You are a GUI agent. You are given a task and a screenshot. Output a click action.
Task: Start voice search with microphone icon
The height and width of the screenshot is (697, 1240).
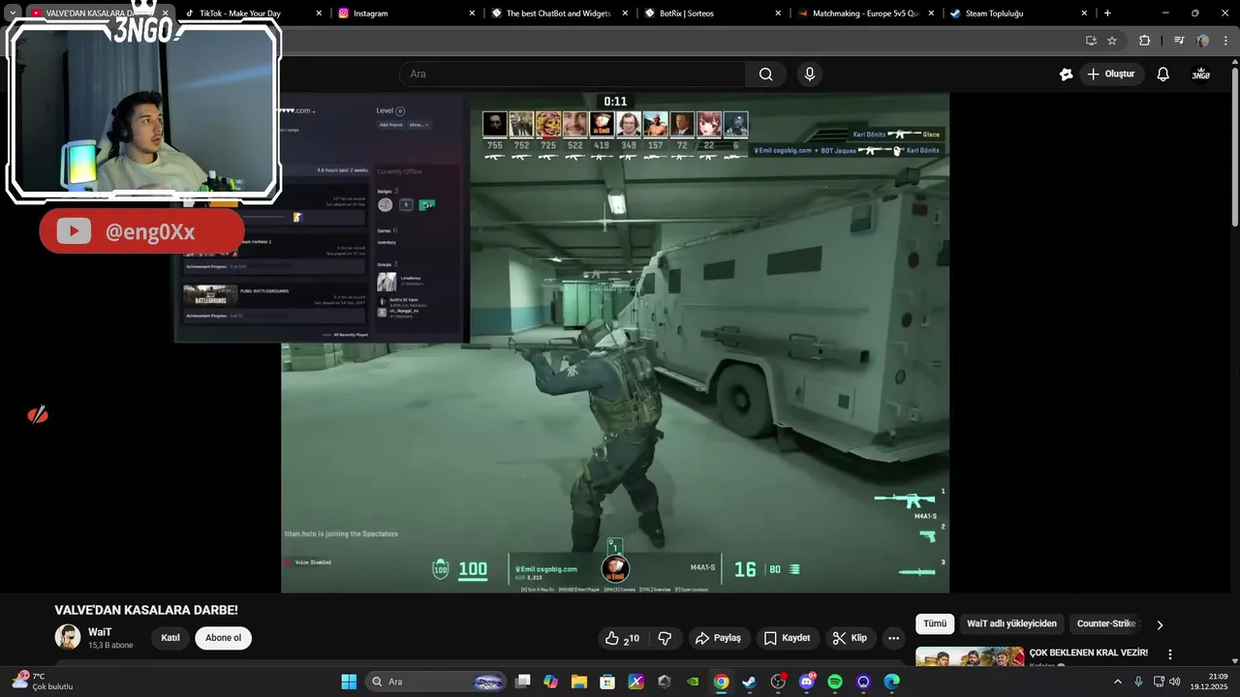pos(810,75)
